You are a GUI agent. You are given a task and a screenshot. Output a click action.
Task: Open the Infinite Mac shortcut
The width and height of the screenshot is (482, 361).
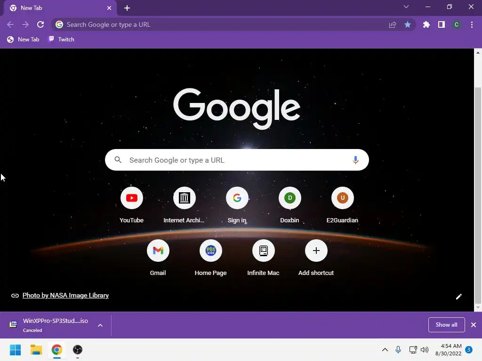264,251
